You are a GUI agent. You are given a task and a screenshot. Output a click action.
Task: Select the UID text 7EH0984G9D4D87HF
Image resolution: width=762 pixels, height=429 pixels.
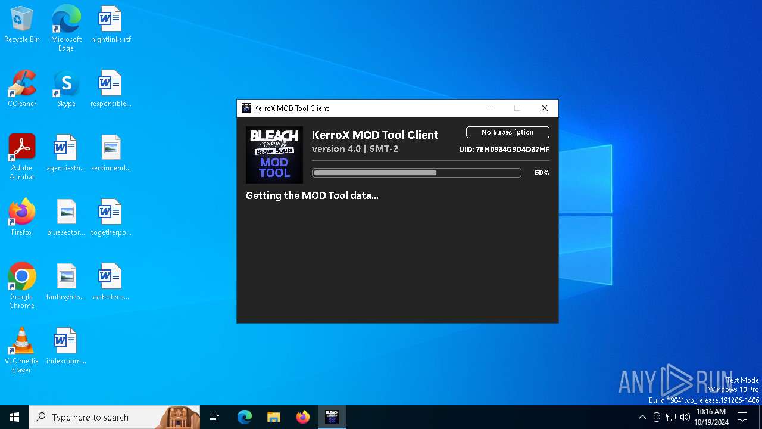pyautogui.click(x=513, y=150)
